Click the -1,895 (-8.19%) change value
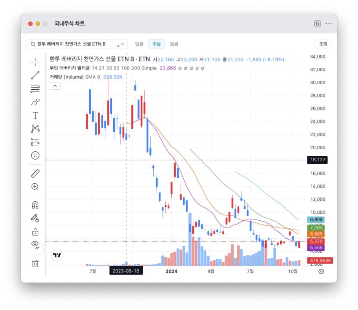 (x=265, y=59)
